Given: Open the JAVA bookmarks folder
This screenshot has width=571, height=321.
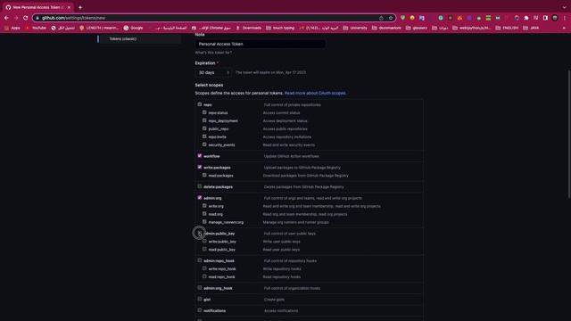Looking at the screenshot, I should click(531, 28).
